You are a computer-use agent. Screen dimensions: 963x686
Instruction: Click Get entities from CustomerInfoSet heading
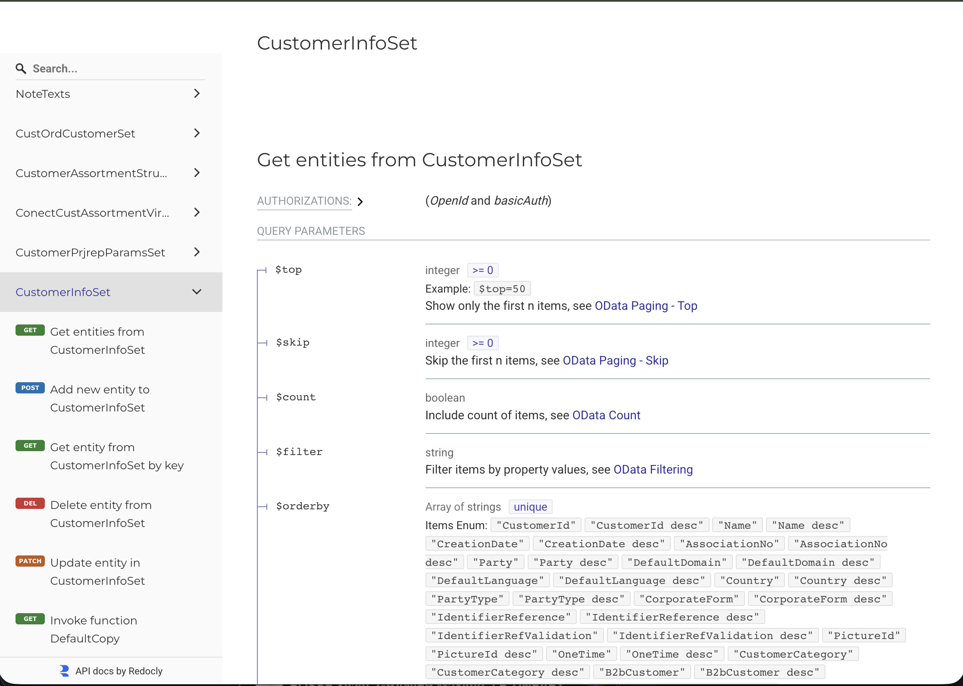(x=419, y=160)
